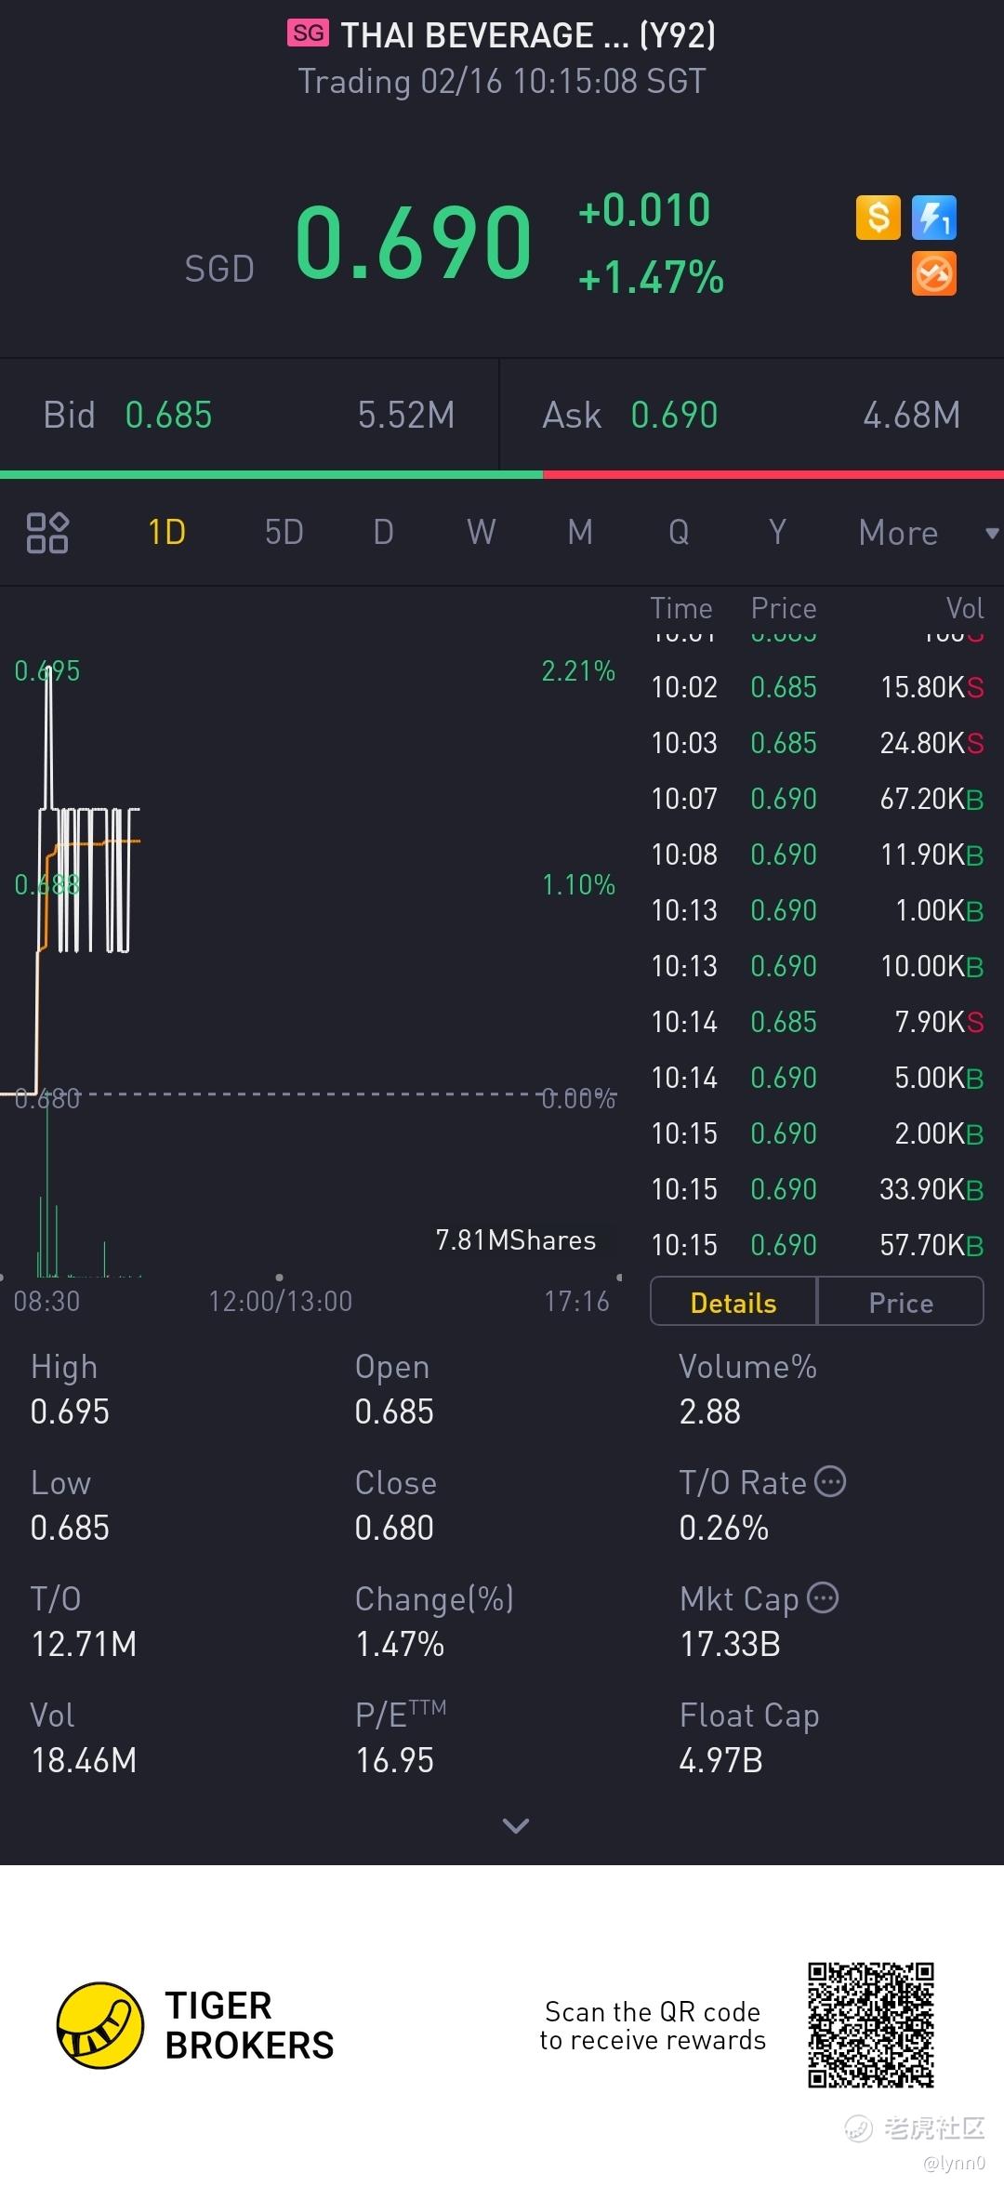Tap the T/O 12.71M stat

tap(84, 1622)
